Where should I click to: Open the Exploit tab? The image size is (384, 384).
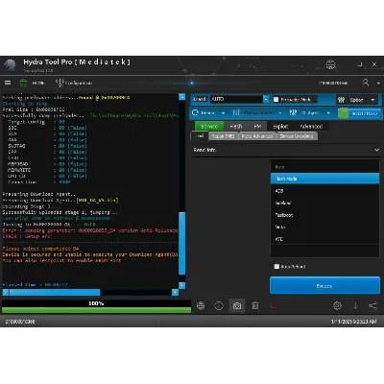pos(280,126)
